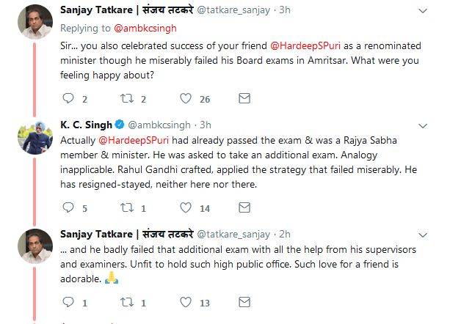Reply to the last Sanjay Tatkare tweet
Image resolution: width=450 pixels, height=324 pixels.
pyautogui.click(x=69, y=302)
